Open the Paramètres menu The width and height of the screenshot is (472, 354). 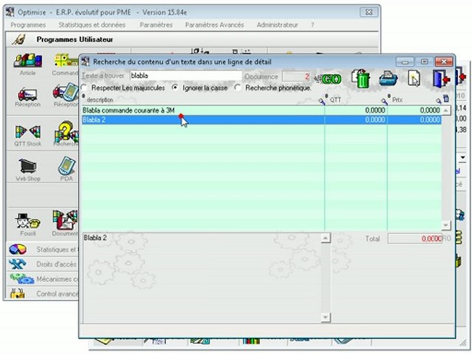coord(156,25)
